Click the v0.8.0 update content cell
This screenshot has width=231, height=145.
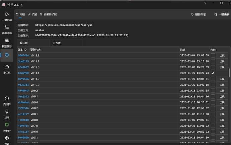[104, 120]
